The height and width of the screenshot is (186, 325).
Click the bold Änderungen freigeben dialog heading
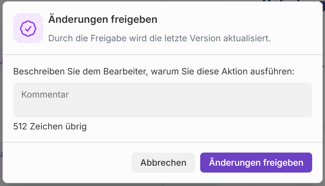(103, 20)
